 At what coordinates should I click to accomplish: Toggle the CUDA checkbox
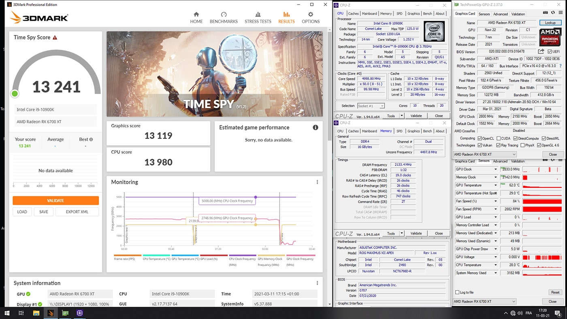(499, 138)
